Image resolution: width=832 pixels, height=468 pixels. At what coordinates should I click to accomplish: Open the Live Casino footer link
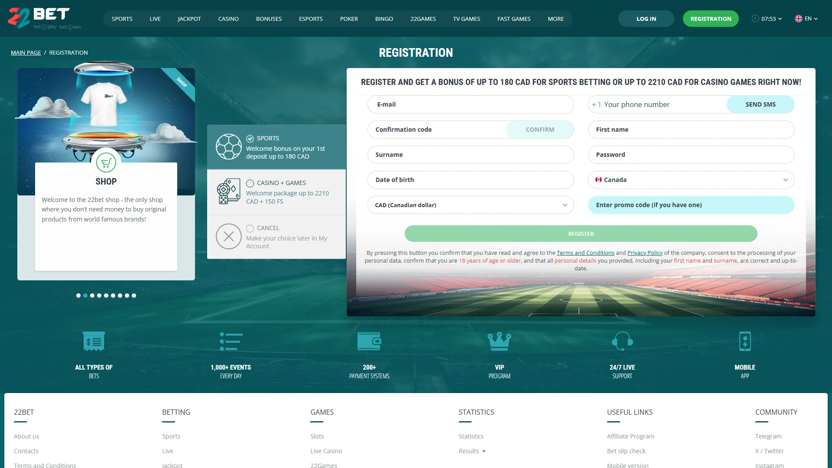[x=326, y=451]
